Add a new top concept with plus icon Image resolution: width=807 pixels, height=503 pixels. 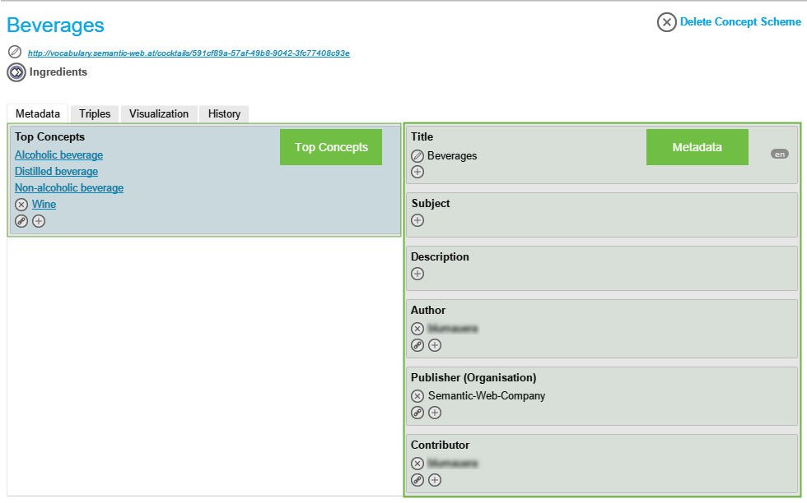[x=39, y=221]
